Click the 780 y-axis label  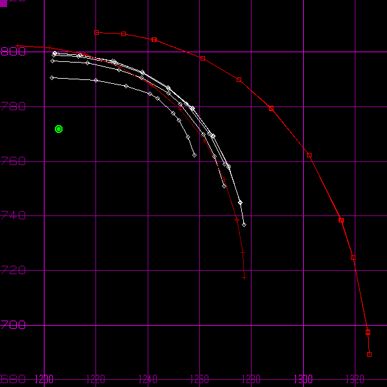(13, 106)
